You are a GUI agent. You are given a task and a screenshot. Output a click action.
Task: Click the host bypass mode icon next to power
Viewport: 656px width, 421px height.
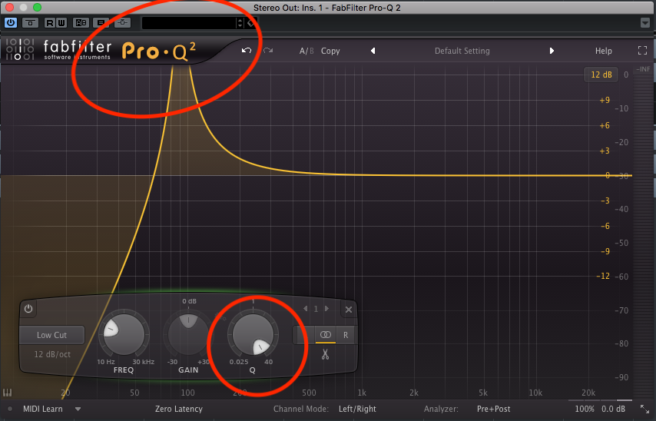(x=30, y=22)
